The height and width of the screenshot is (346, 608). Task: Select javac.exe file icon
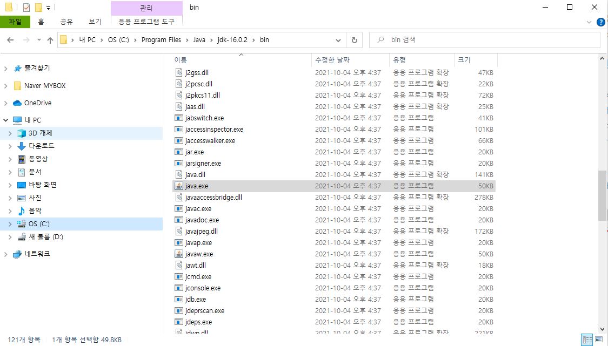[x=179, y=209]
